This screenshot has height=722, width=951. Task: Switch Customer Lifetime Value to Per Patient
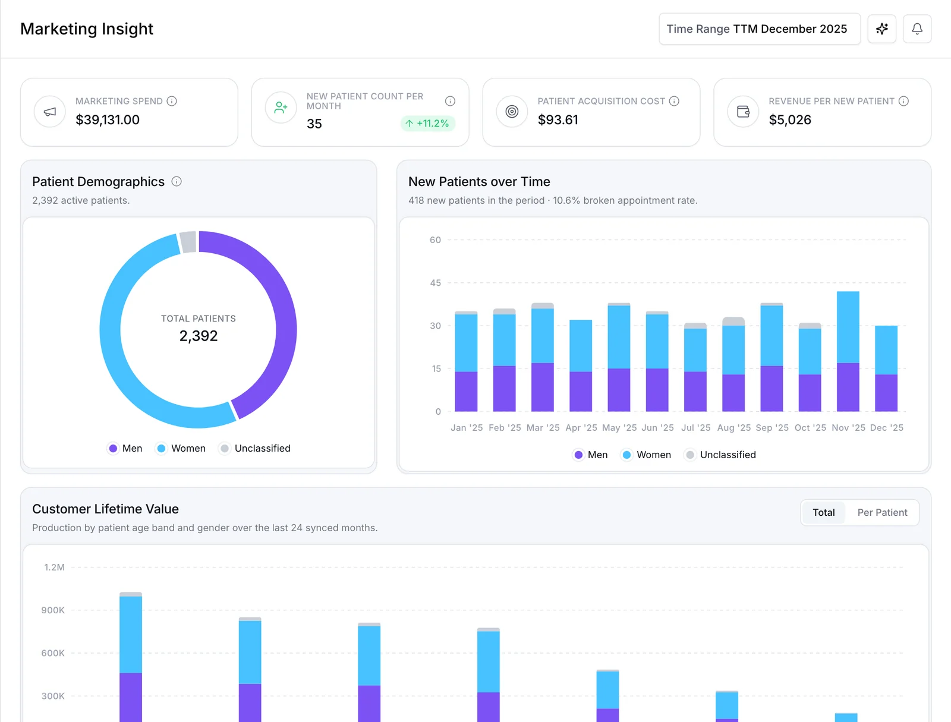tap(882, 512)
